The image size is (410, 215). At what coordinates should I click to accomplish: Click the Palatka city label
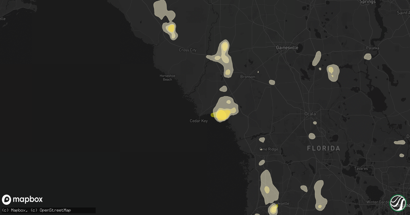(372, 48)
